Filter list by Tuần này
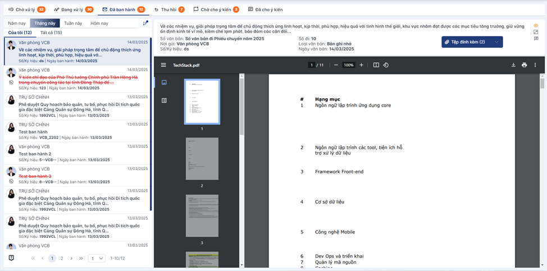 pyautogui.click(x=73, y=24)
